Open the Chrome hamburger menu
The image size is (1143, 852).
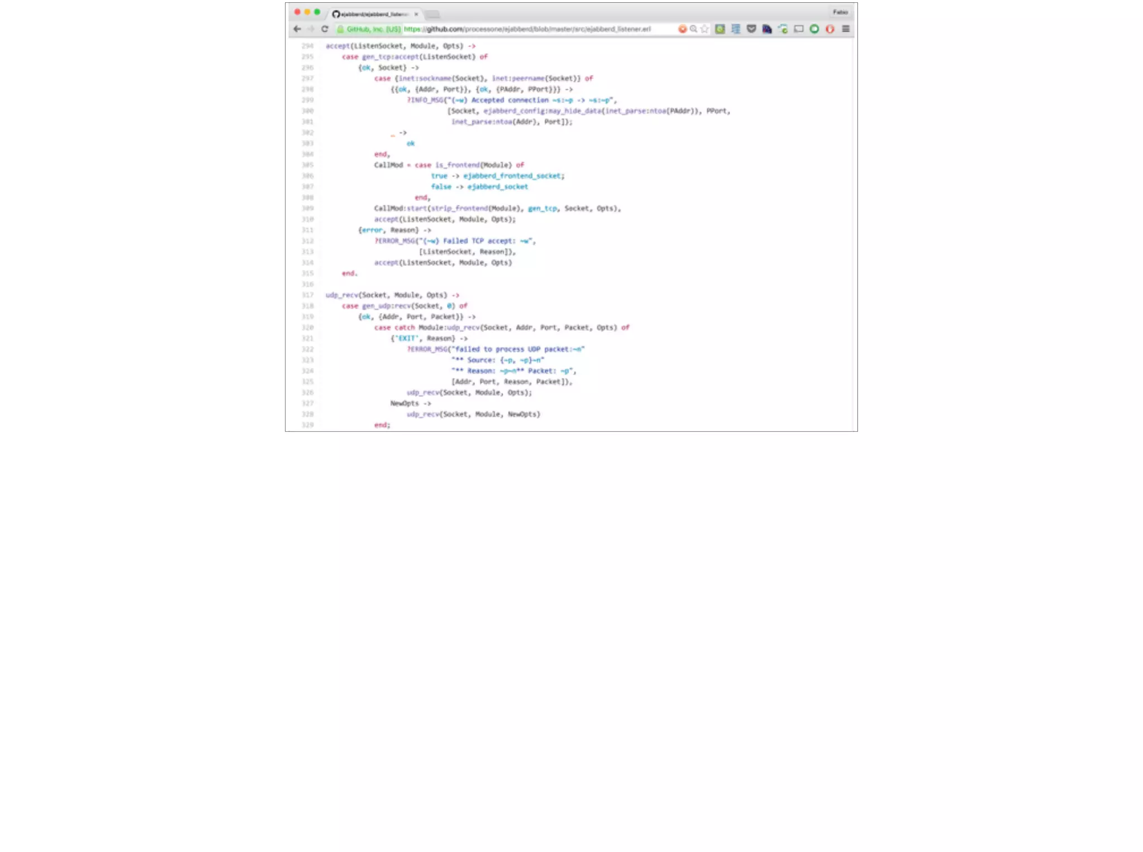pos(846,29)
